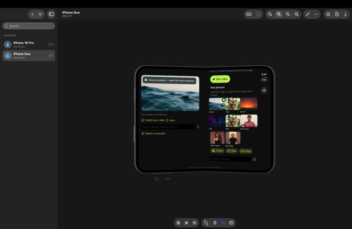Tap the Watch an example link
This screenshot has width=352, height=229.
point(153,133)
